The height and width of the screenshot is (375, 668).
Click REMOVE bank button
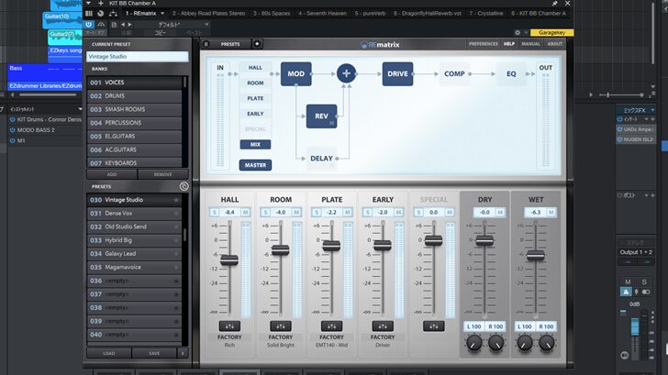162,174
